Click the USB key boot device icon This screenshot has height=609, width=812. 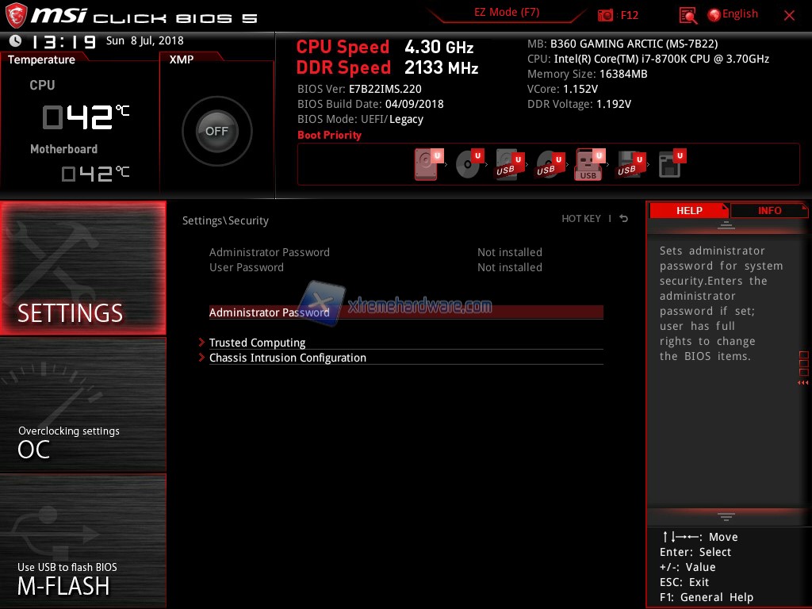pos(588,165)
